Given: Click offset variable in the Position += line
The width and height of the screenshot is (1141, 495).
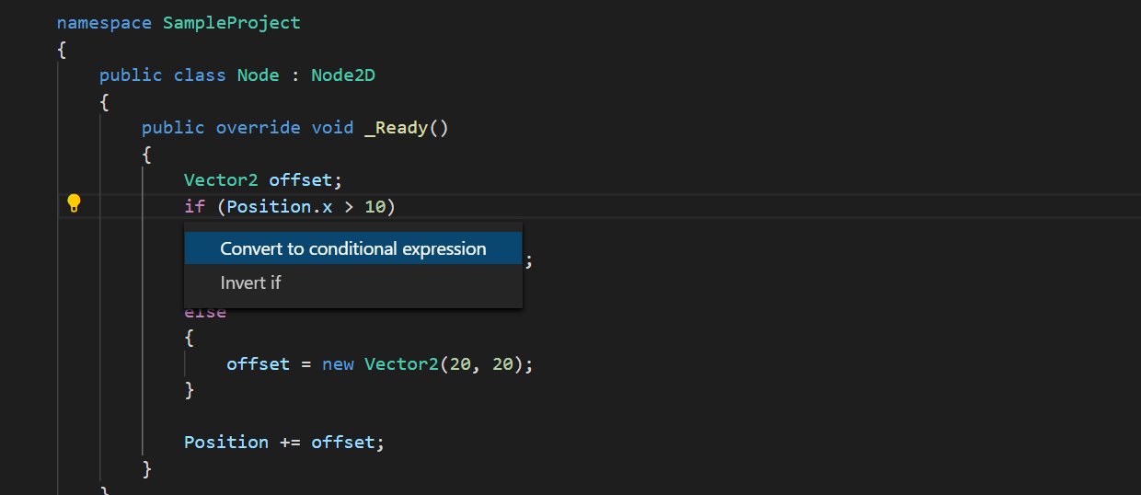Looking at the screenshot, I should 343,443.
